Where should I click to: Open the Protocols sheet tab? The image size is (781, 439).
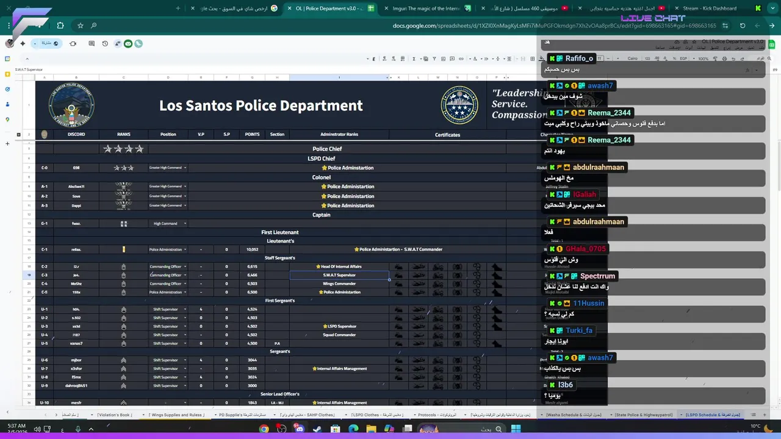(x=436, y=415)
